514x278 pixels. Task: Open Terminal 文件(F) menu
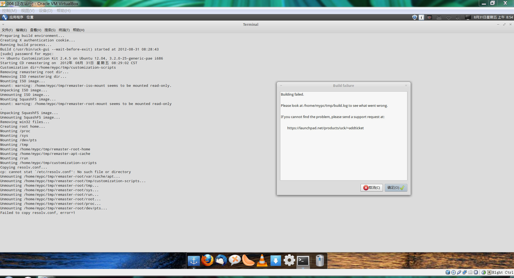pos(7,30)
